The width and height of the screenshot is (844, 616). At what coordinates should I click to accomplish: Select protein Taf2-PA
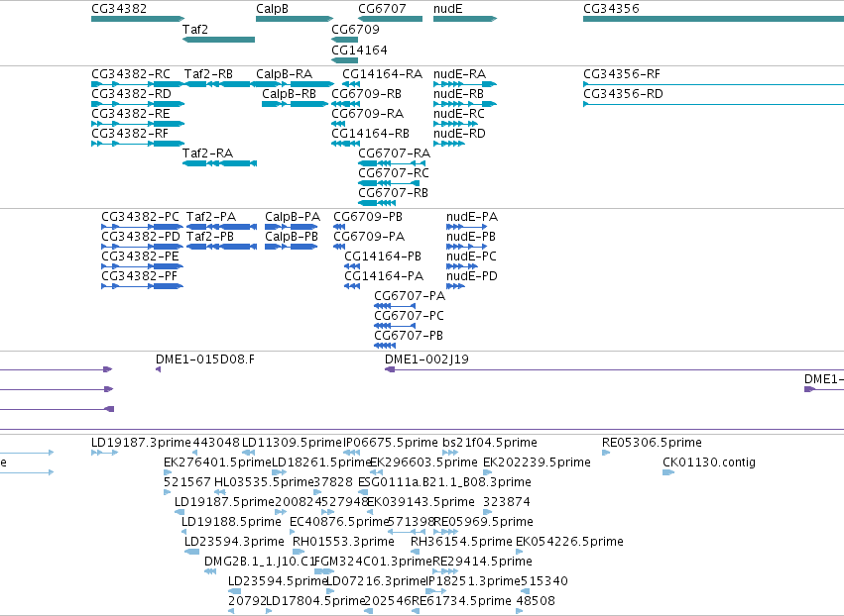tap(221, 227)
